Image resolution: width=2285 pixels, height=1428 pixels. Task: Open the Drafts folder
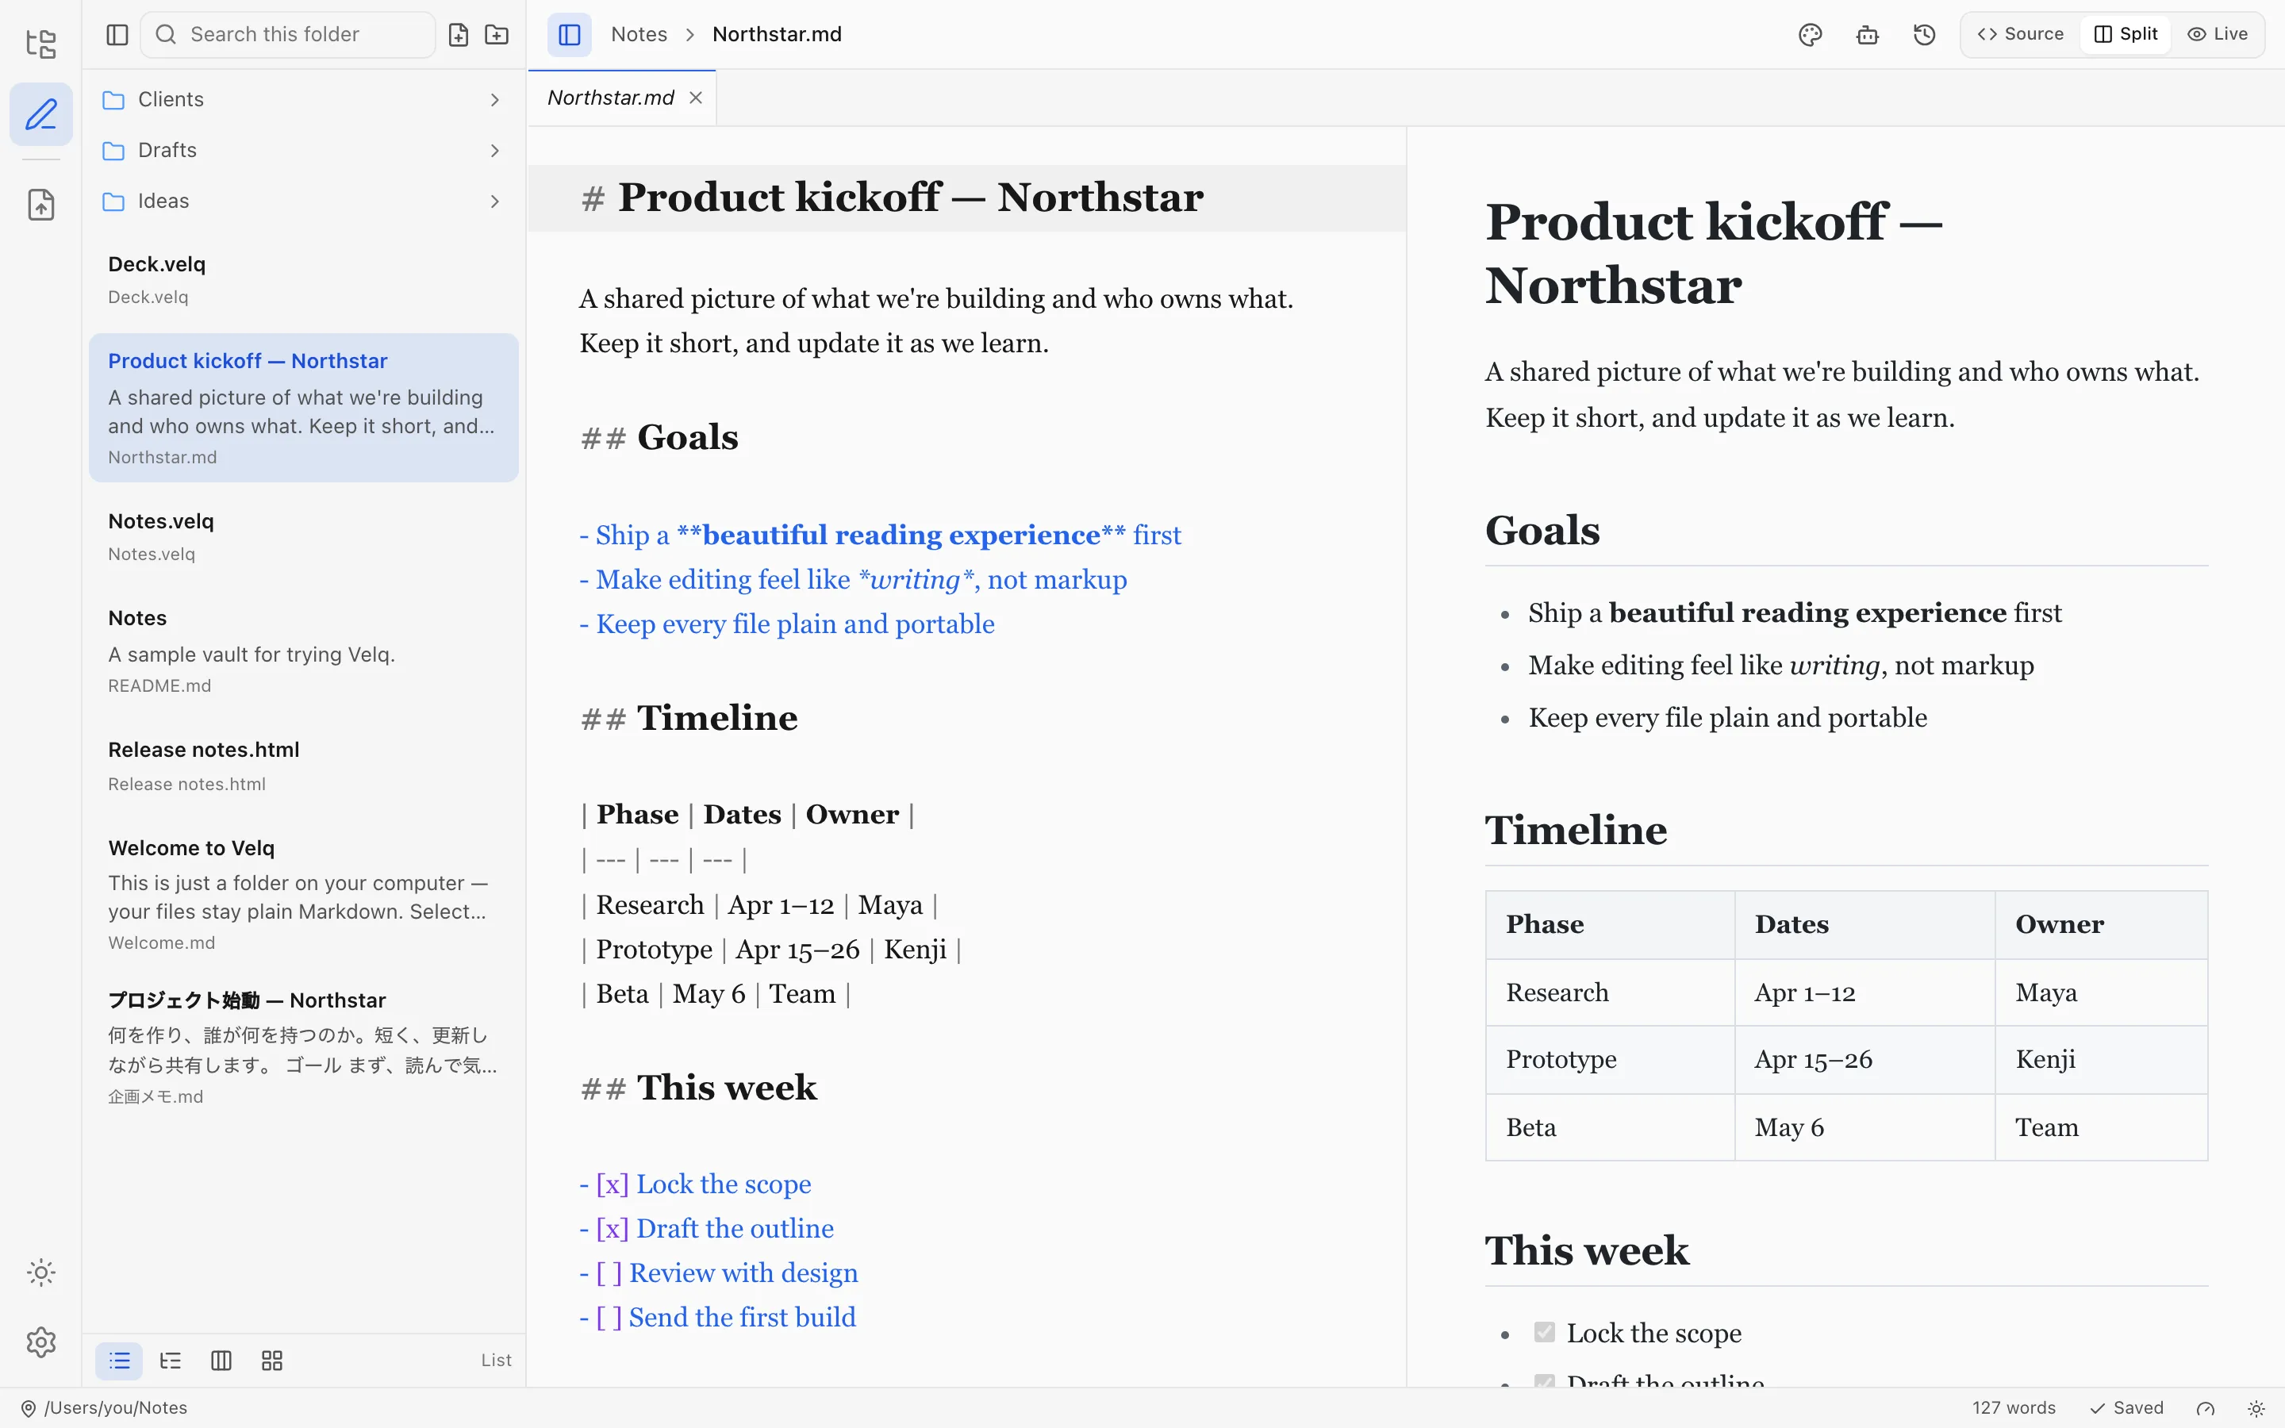click(x=304, y=151)
